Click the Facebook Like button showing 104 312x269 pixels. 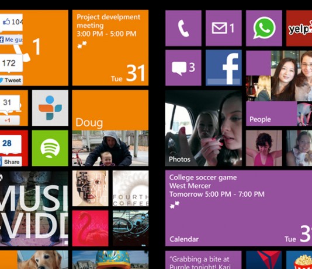pos(11,22)
